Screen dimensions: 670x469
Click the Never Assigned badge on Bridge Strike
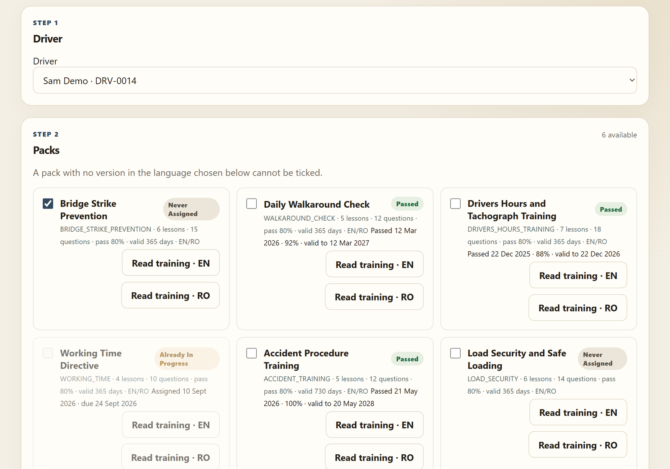point(191,209)
